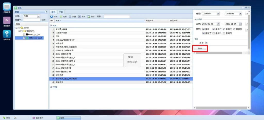
Task: Click the blue 預覽 preview icon
Action: coord(52,16)
